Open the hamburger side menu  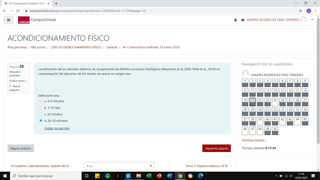pyautogui.click(x=8, y=20)
